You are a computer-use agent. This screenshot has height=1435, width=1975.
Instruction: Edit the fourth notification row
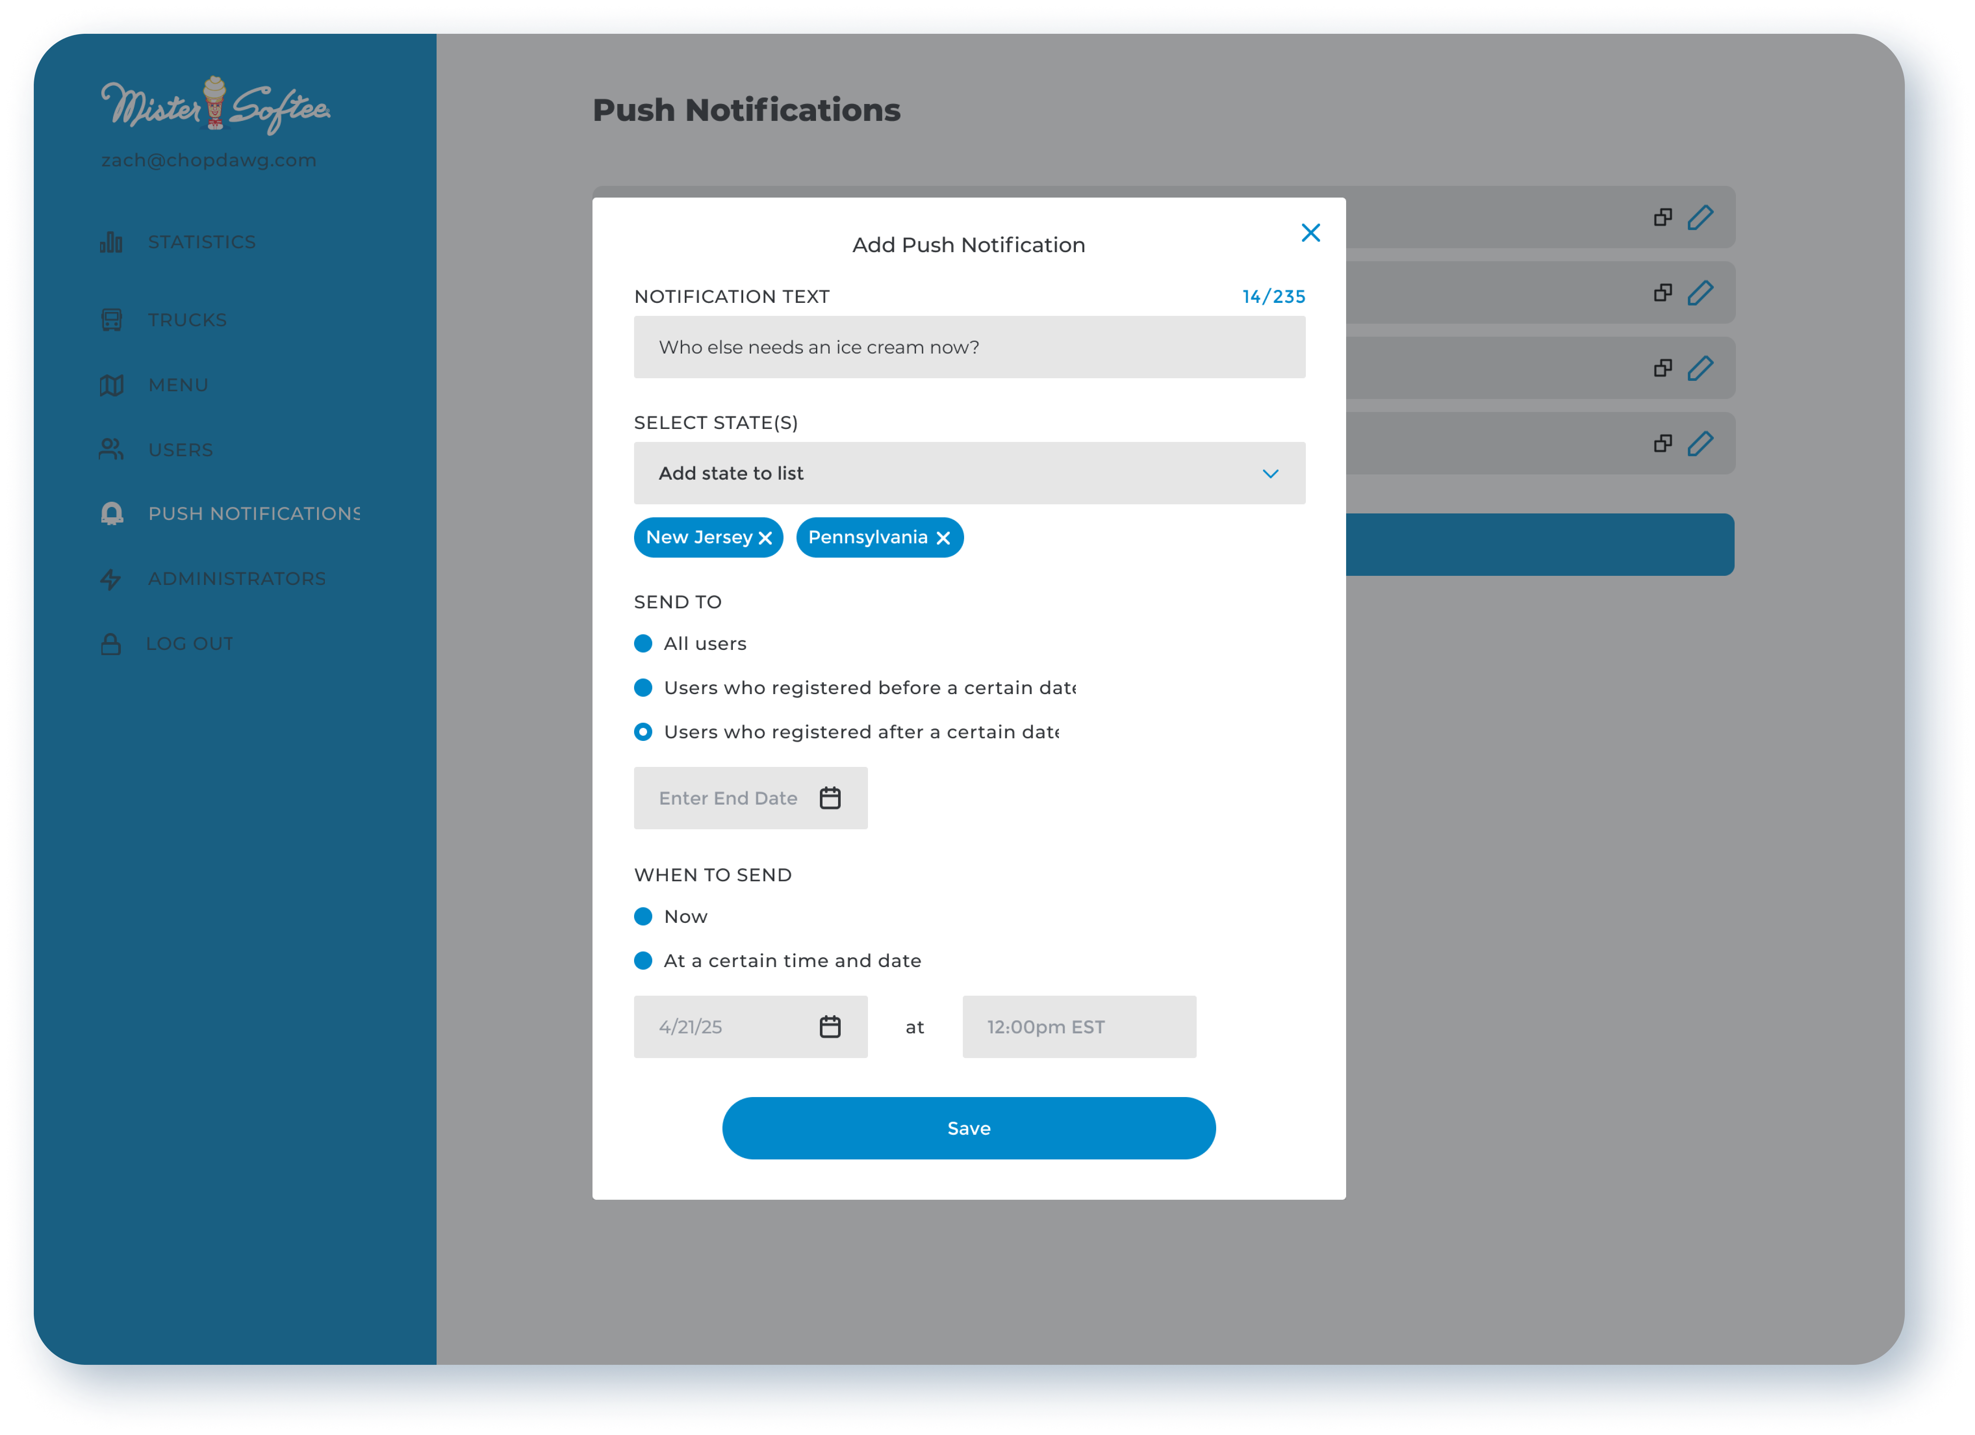[1700, 444]
